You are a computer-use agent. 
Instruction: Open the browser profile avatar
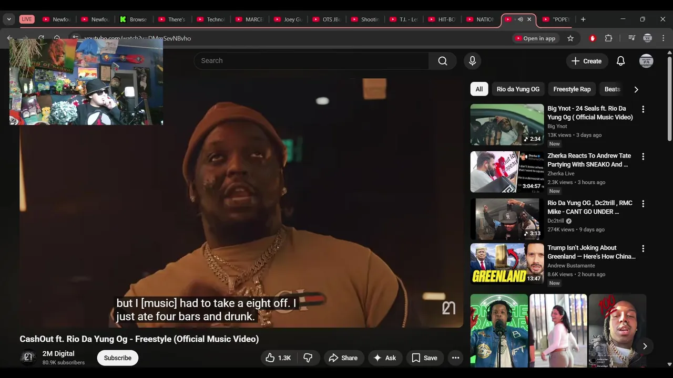pos(648,38)
